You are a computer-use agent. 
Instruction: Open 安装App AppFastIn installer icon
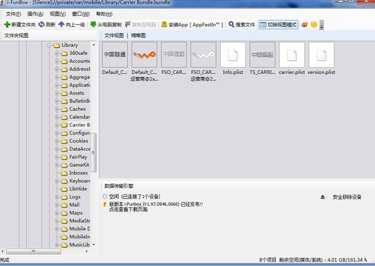(x=164, y=24)
